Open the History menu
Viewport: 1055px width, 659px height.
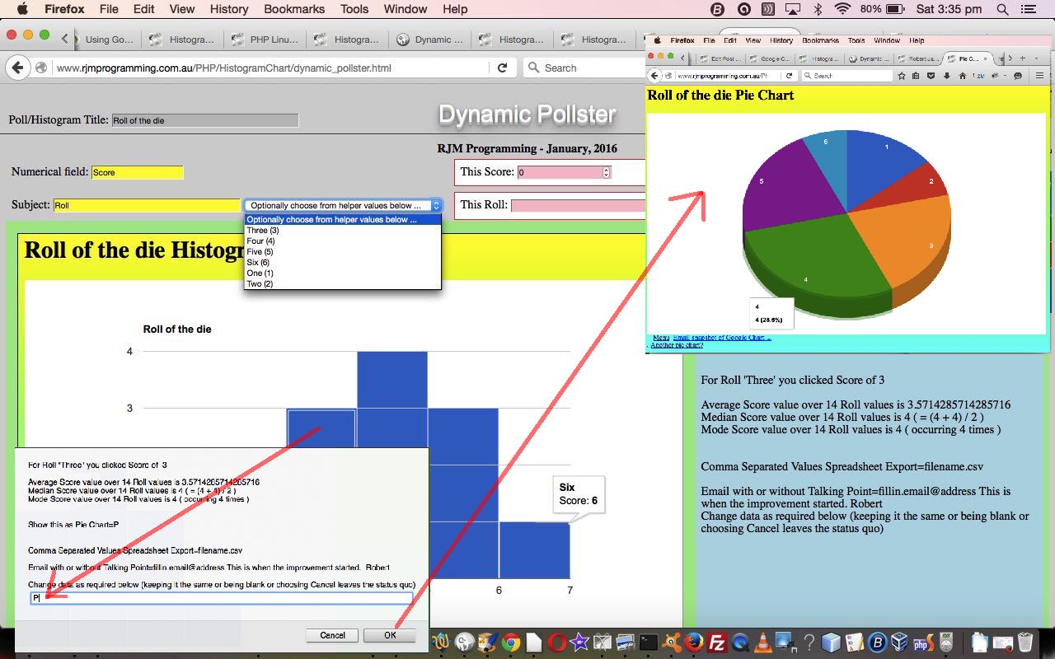[x=228, y=10]
